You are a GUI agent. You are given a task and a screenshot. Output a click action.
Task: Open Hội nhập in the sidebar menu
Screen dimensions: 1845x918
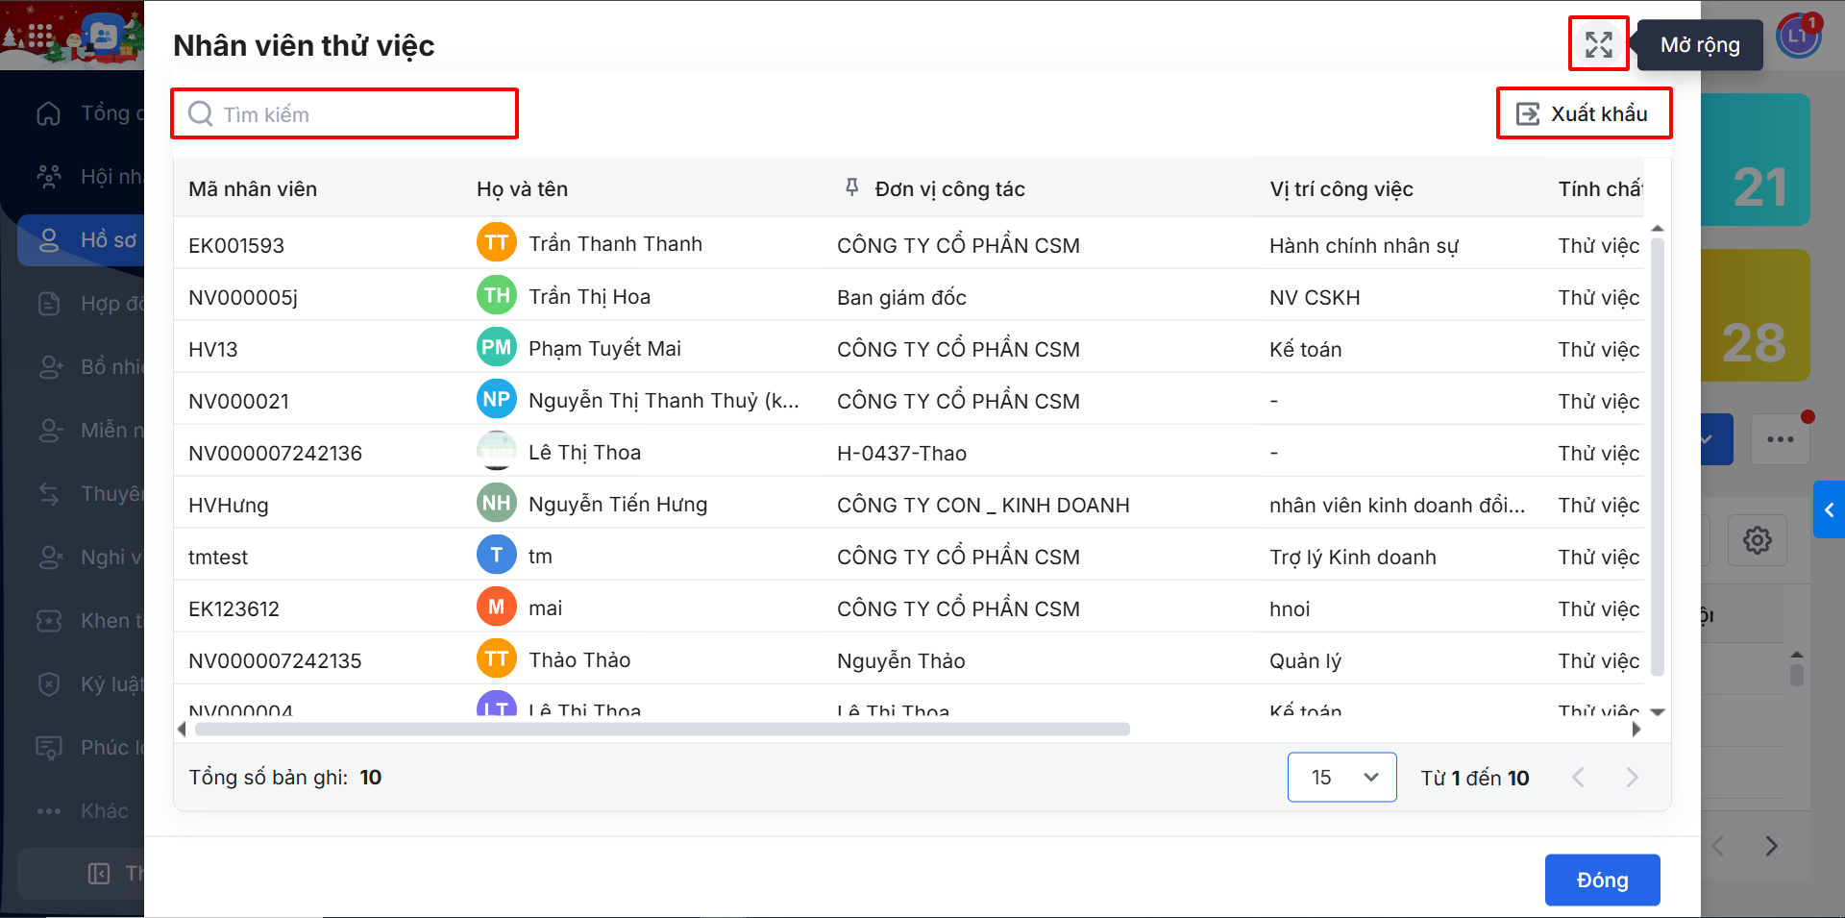pyautogui.click(x=81, y=177)
